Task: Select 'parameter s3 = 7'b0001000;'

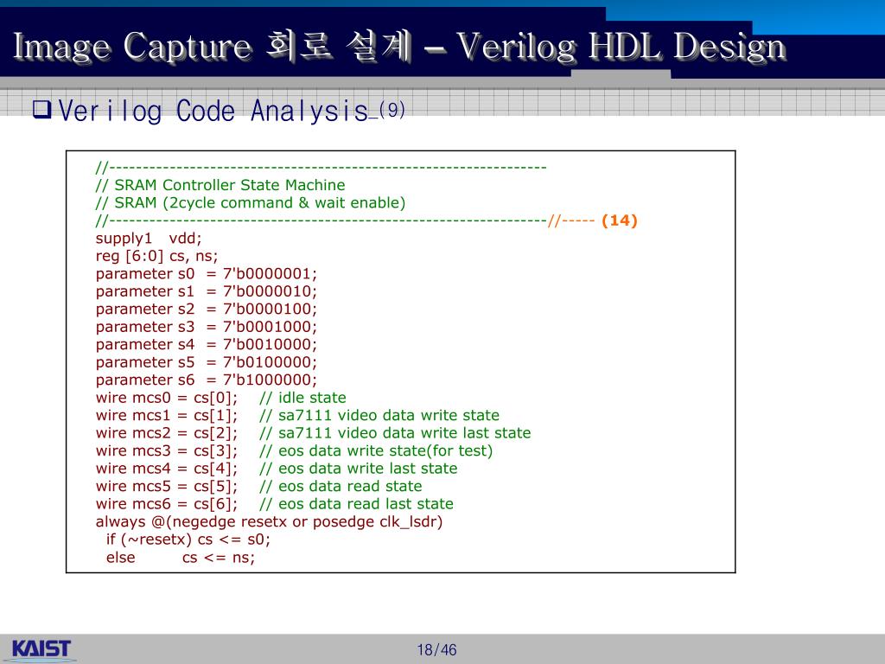Action: (x=207, y=327)
